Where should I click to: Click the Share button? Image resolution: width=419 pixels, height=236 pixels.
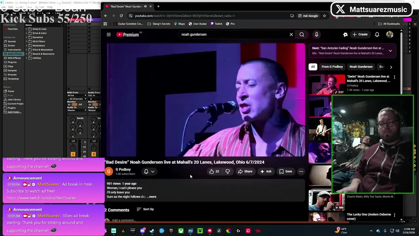(245, 171)
